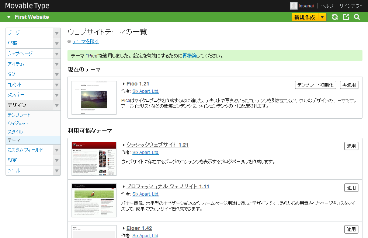The height and width of the screenshot is (238, 368).
Task: Click the search magnifier icon
Action: pos(357,17)
